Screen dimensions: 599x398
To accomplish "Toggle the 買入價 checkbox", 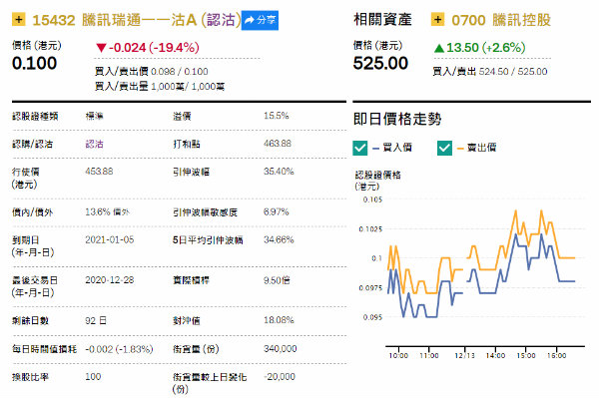I will click(x=359, y=148).
